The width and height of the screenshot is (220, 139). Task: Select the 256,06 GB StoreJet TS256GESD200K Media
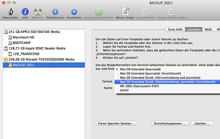44,59
